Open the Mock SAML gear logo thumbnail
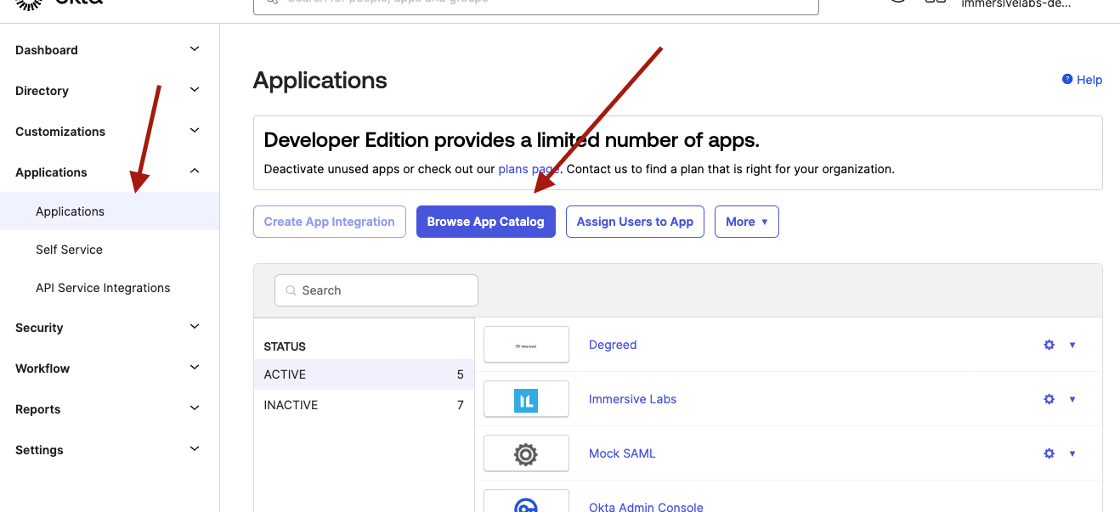This screenshot has width=1120, height=512. pyautogui.click(x=526, y=453)
